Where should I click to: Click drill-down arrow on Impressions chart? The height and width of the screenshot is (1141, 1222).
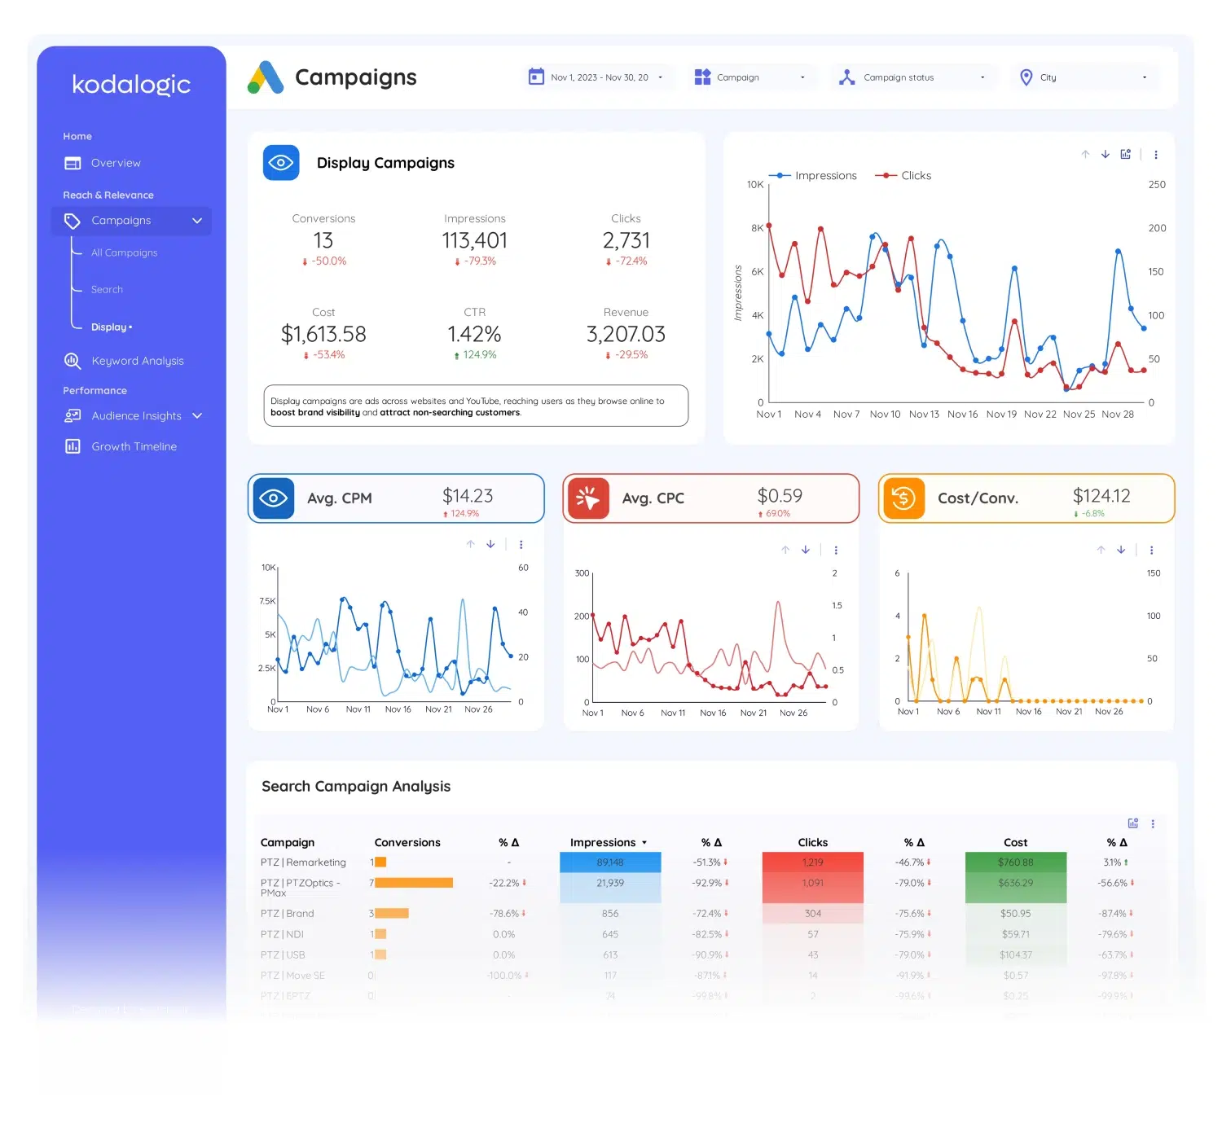(x=1106, y=154)
